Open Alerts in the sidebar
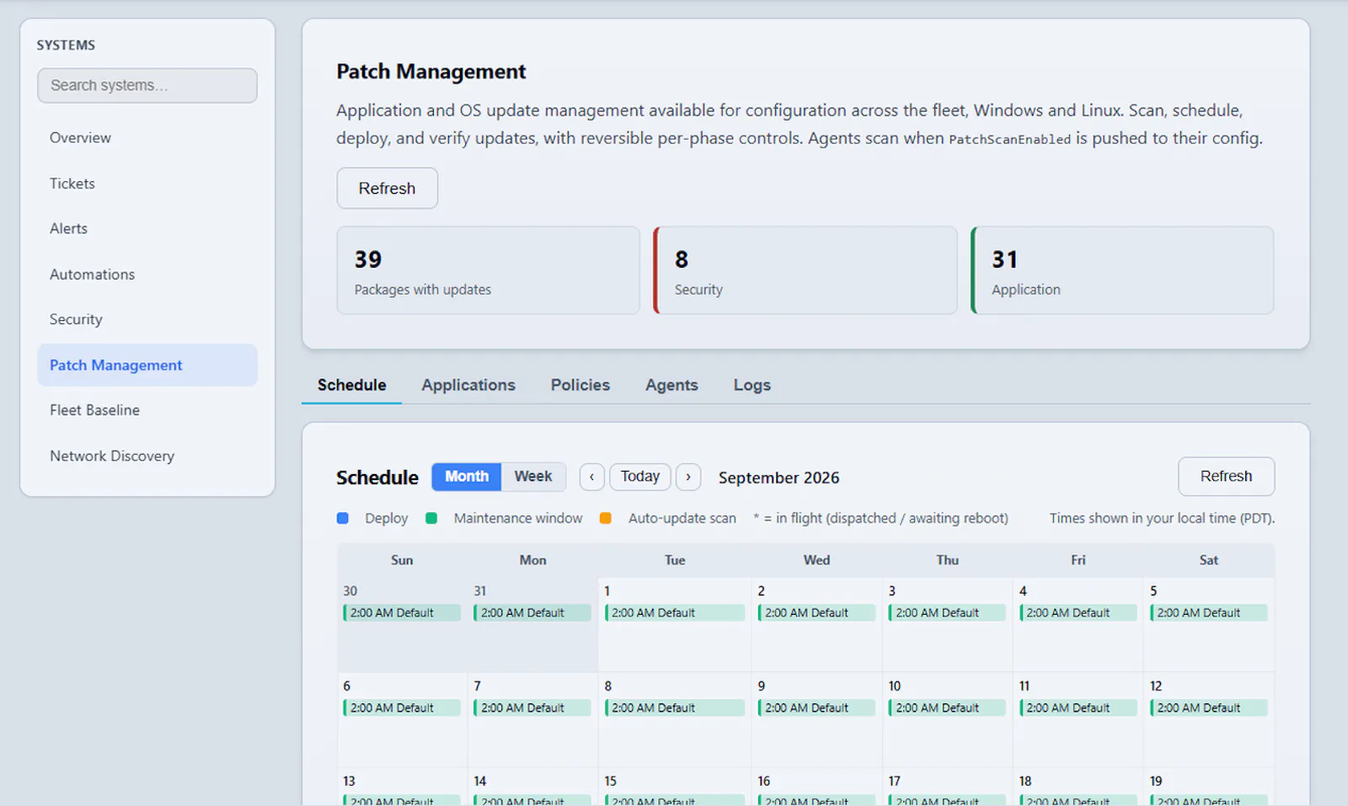This screenshot has height=806, width=1348. (147, 229)
